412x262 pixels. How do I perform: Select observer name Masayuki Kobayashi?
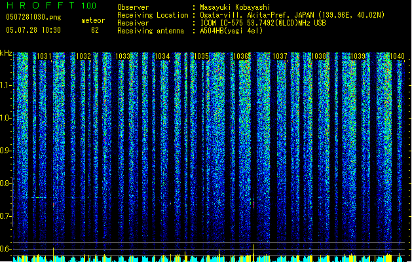pyautogui.click(x=235, y=7)
